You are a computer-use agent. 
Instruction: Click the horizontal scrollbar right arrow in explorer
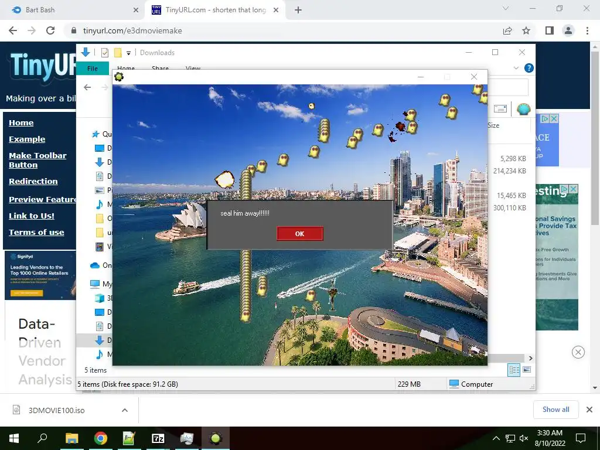pos(531,358)
